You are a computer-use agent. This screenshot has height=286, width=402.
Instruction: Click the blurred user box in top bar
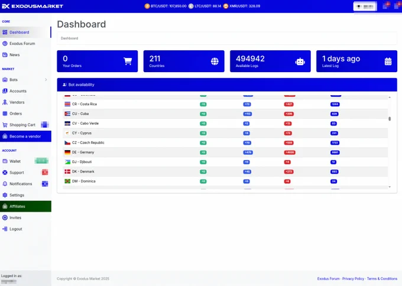365,6
